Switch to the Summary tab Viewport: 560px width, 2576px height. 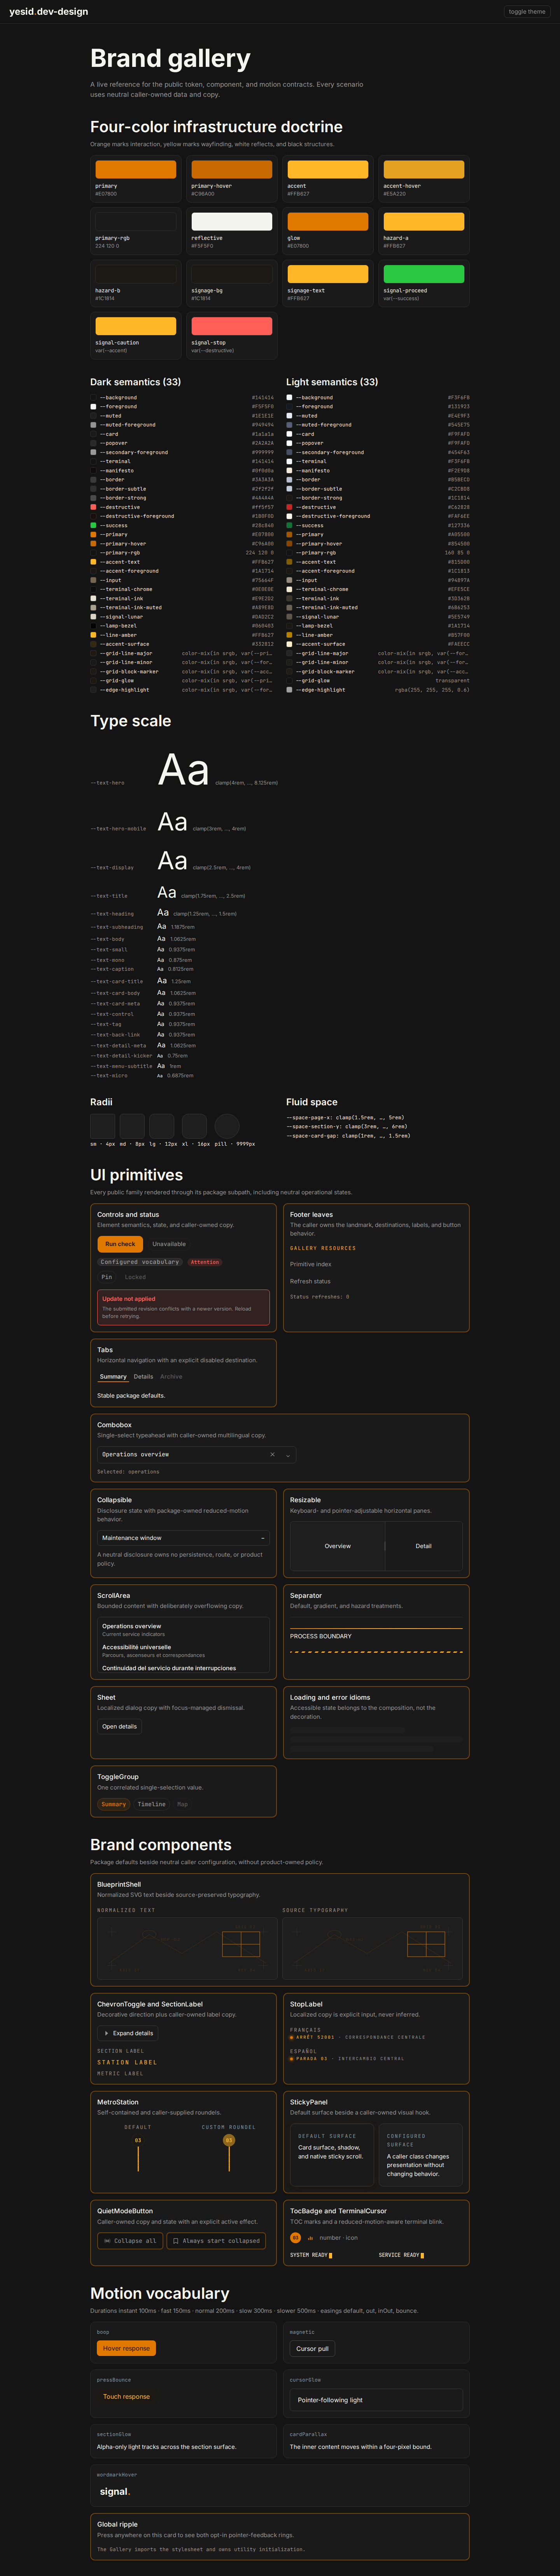(x=113, y=1377)
